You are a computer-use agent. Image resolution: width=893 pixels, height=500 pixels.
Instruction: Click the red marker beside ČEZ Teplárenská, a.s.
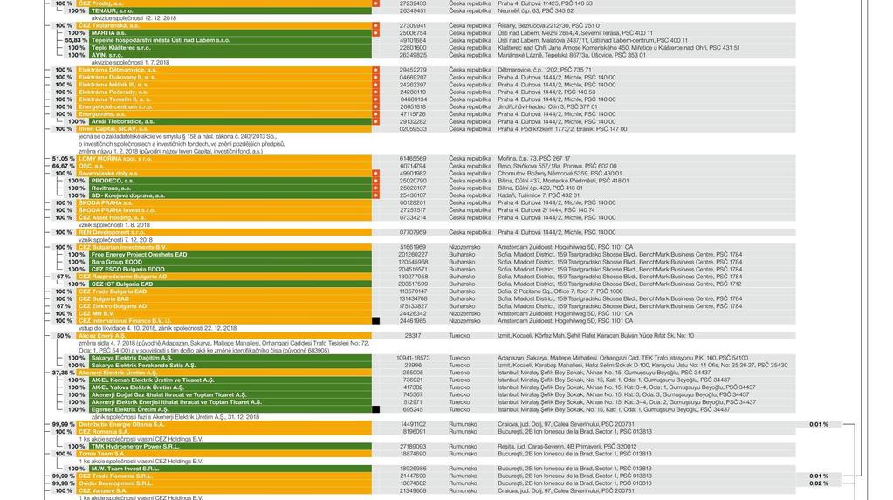[x=376, y=25]
